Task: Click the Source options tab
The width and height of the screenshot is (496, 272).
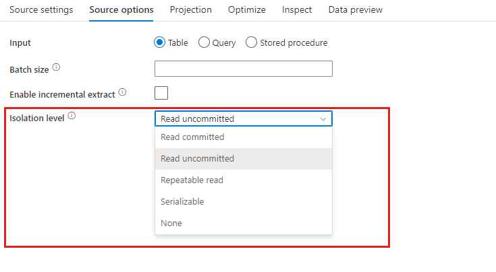Action: 121,10
